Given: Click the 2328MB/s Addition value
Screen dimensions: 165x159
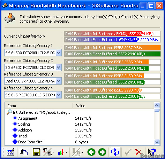Looking at the screenshot, I should pyautogui.click(x=83, y=130).
